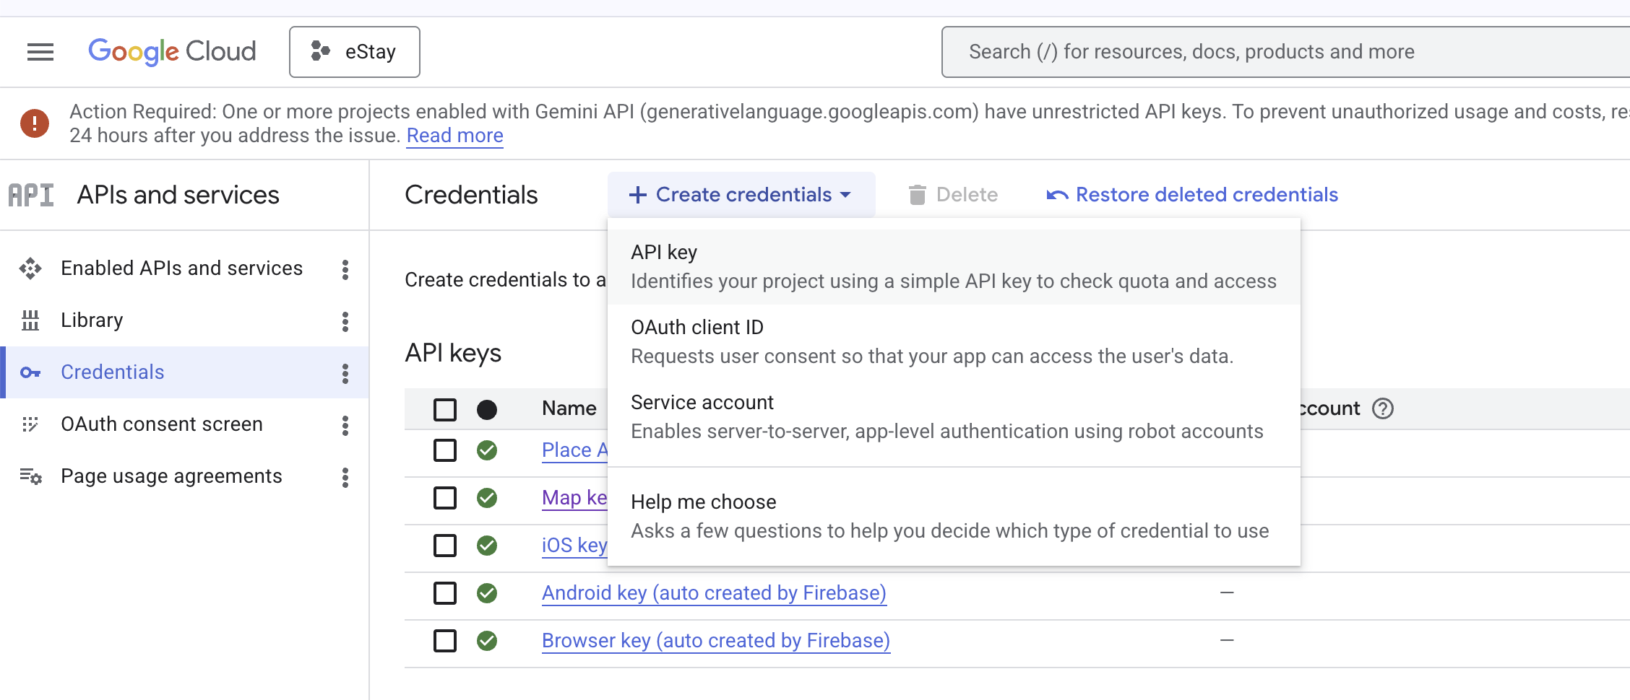Image resolution: width=1630 pixels, height=700 pixels.
Task: Click the Name column header
Action: coord(569,408)
